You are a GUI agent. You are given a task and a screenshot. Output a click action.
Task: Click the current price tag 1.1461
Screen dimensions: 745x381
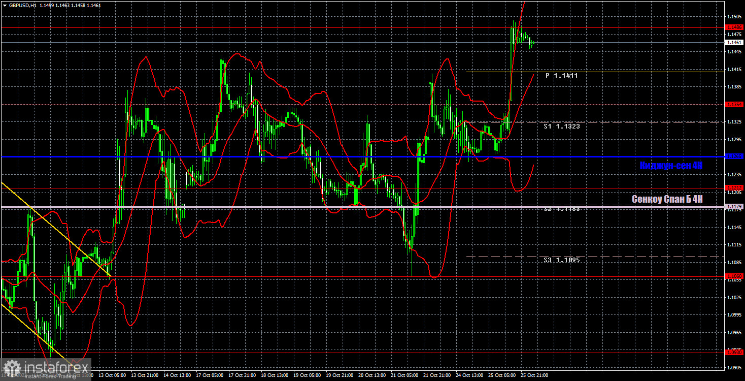click(734, 43)
